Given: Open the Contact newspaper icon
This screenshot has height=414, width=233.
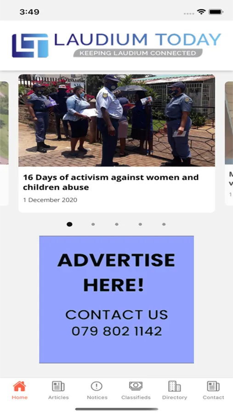Looking at the screenshot, I should [213, 386].
